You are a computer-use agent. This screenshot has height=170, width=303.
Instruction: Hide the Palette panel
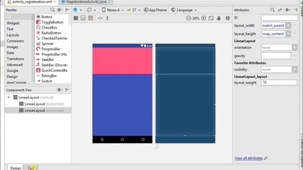[x=67, y=10]
